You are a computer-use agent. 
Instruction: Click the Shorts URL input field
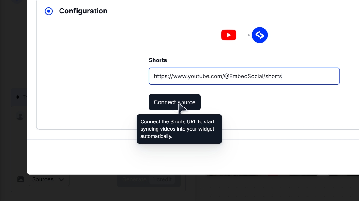click(244, 76)
